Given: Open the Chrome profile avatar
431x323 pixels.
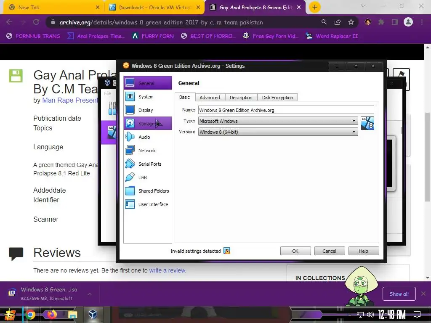Looking at the screenshot, I should (408, 22).
